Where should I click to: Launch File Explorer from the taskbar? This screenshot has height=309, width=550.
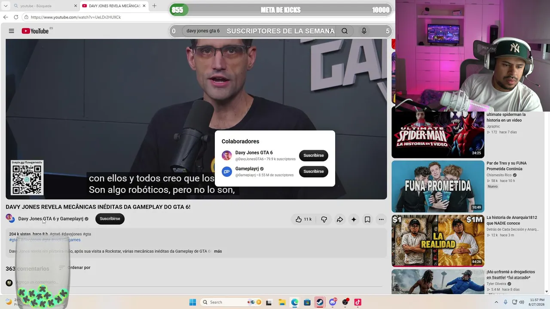pos(282,302)
